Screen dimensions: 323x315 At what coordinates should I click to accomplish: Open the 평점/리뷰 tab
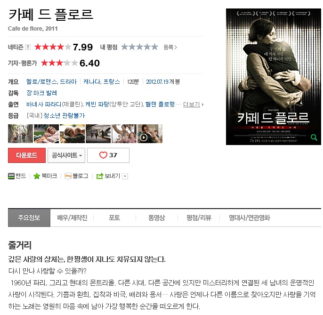(x=199, y=218)
